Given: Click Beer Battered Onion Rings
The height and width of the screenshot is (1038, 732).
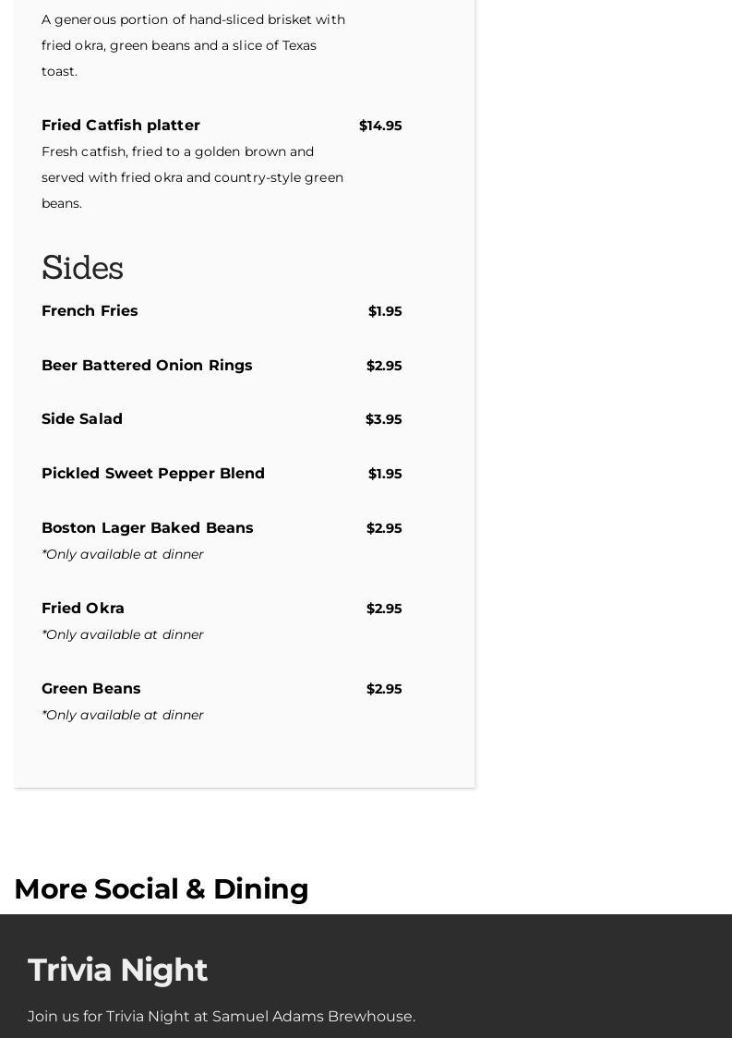Looking at the screenshot, I should click(x=147, y=366).
